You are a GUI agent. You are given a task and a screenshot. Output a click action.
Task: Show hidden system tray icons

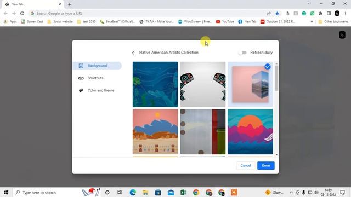click(291, 192)
